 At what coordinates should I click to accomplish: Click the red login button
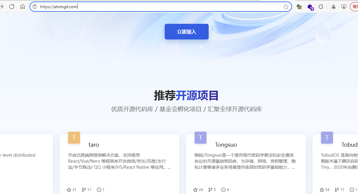point(354,7)
